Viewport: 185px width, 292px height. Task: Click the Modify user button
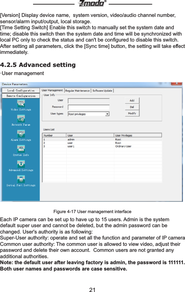132,113
